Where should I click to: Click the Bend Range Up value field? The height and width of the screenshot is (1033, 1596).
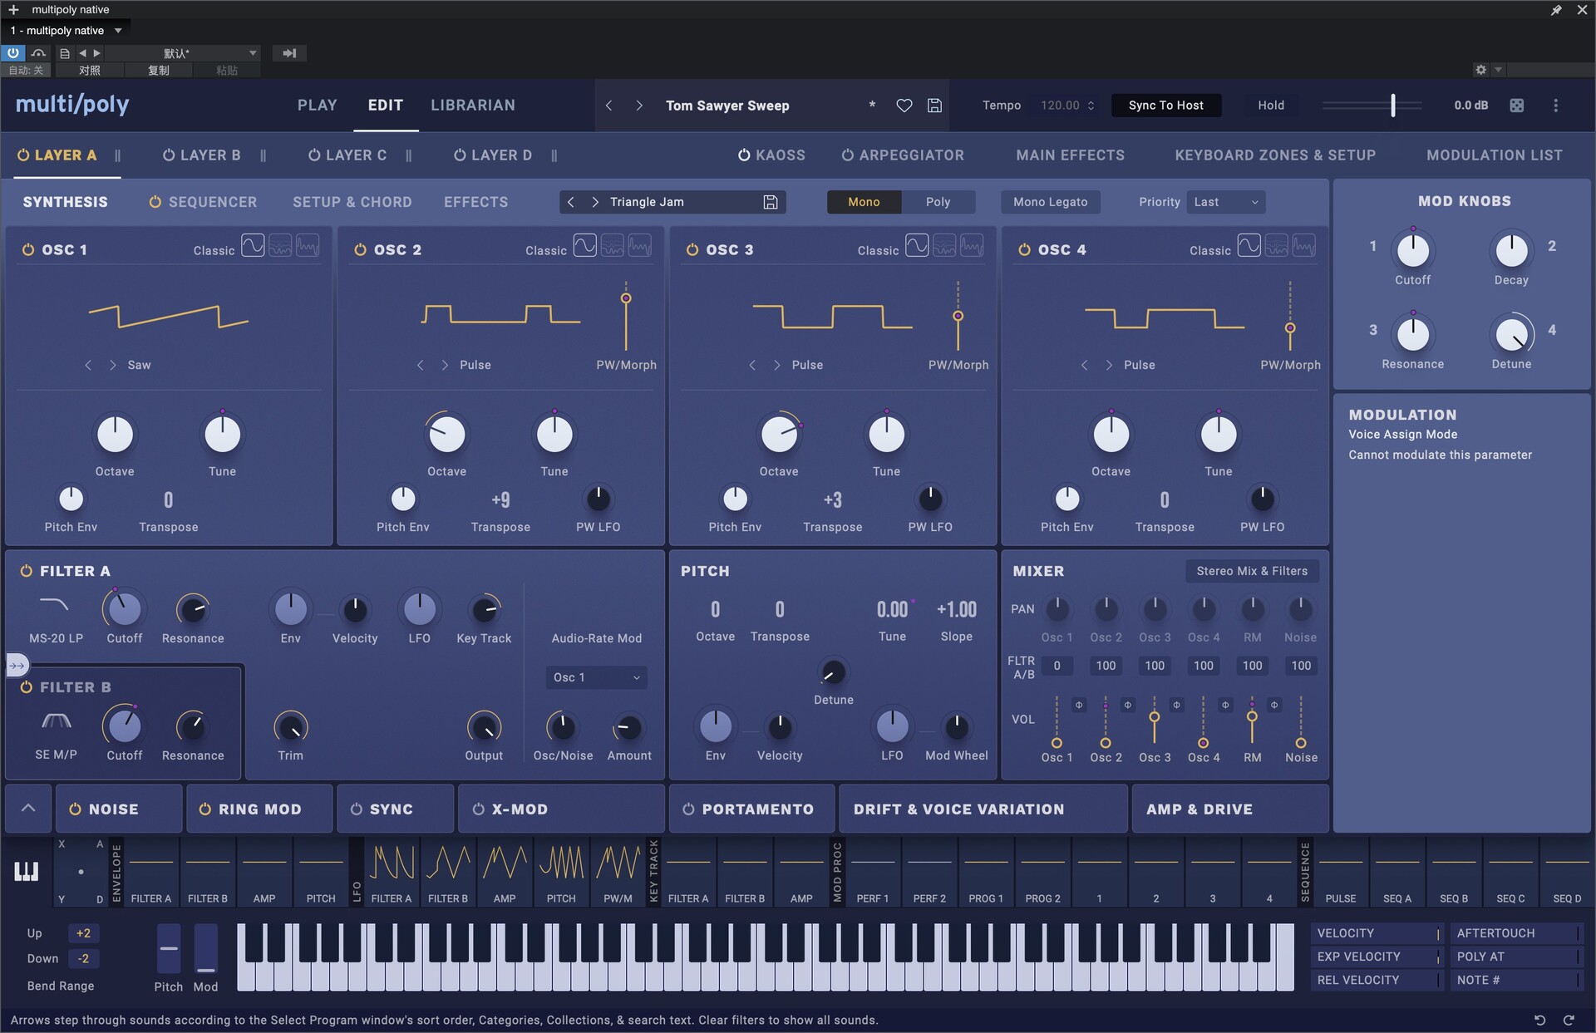coord(84,933)
